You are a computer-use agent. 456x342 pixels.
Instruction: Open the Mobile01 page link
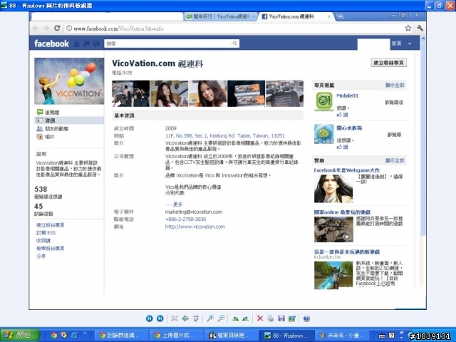347,95
